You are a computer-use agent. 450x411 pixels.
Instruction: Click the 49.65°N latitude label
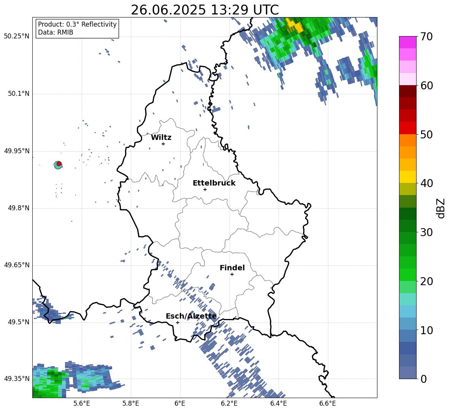(x=17, y=265)
